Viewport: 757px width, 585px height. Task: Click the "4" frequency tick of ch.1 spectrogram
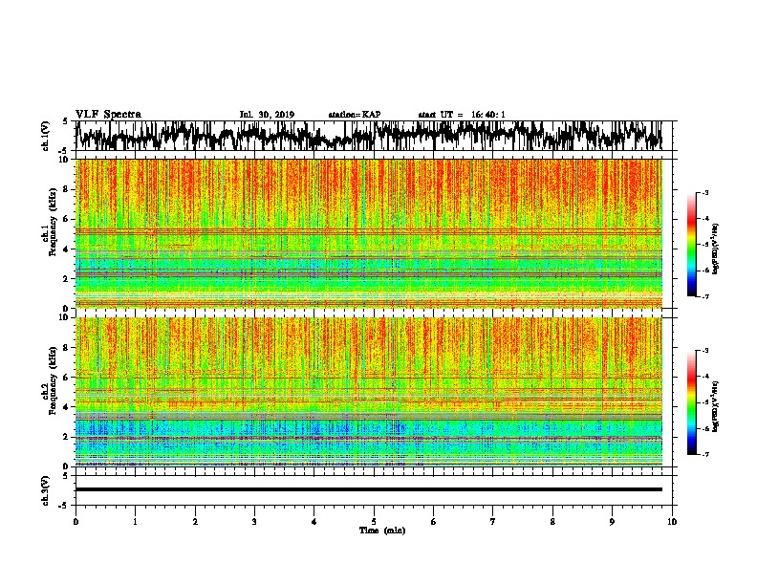[x=67, y=249]
